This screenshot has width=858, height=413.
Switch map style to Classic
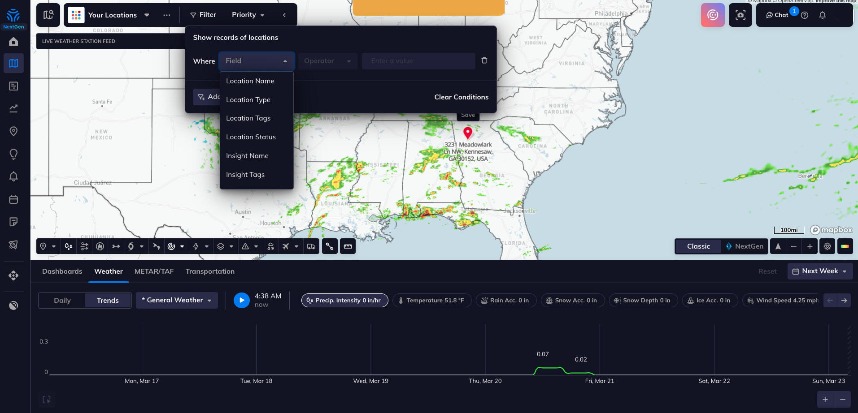point(698,246)
